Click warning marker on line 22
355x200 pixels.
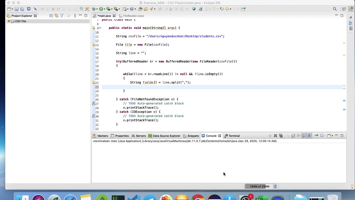click(x=94, y=82)
